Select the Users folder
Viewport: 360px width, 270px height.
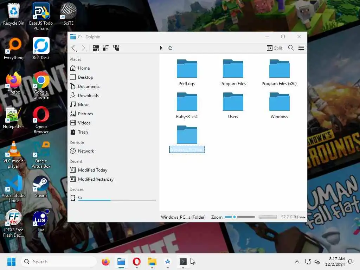pos(233,105)
